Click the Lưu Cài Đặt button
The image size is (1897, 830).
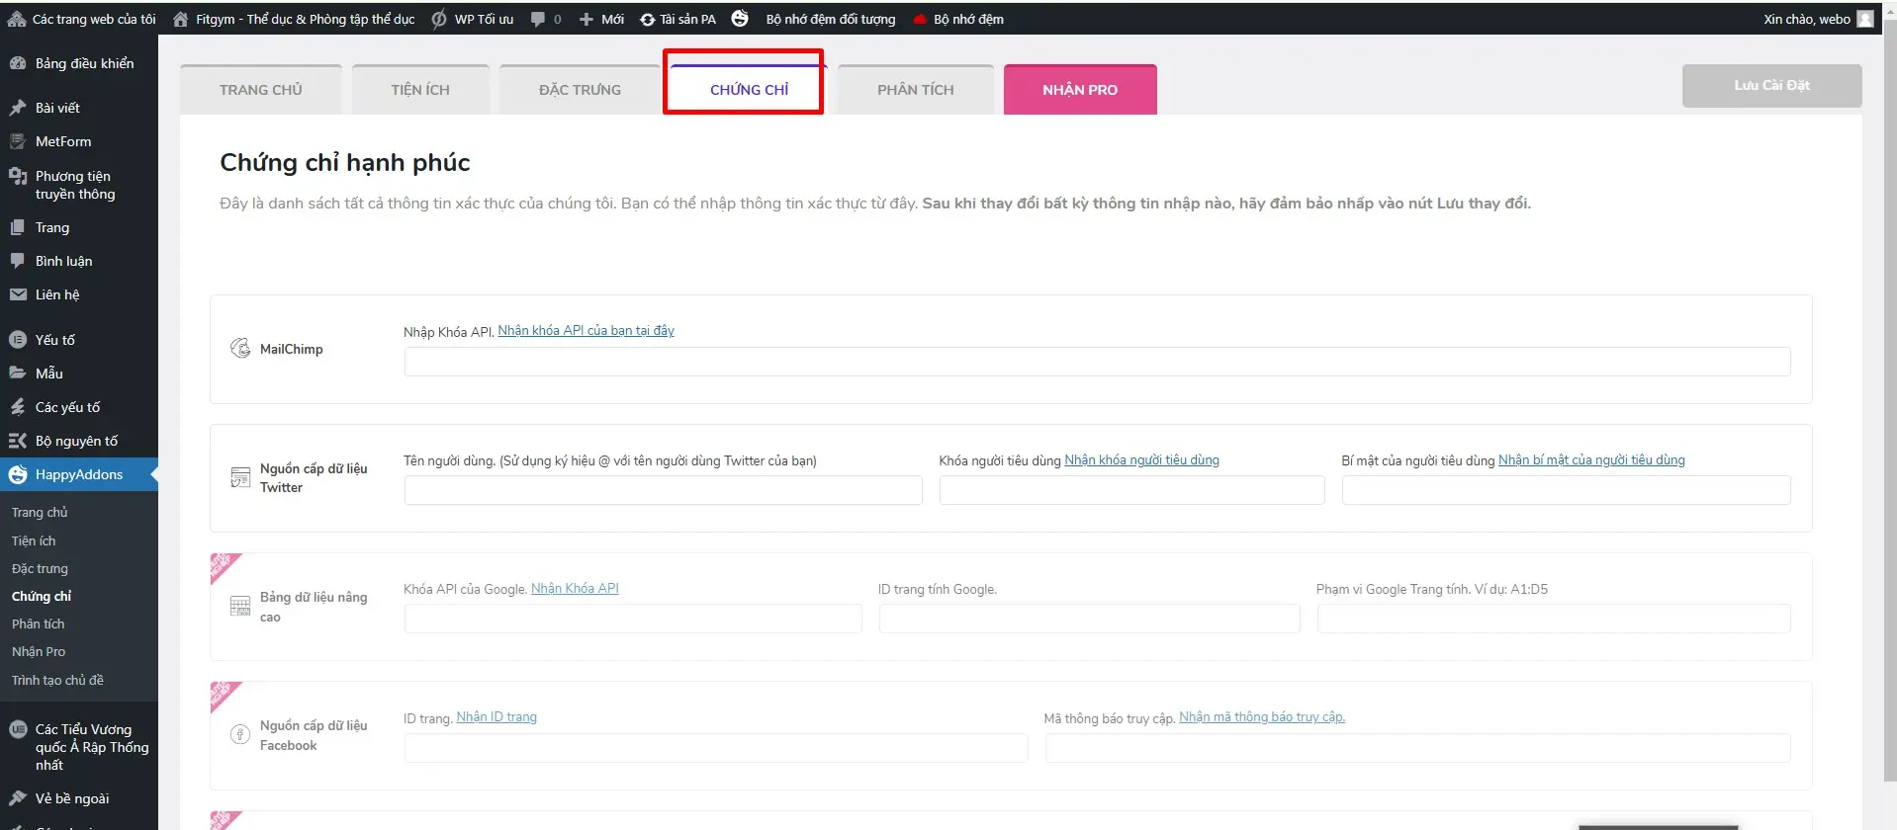[x=1771, y=86]
